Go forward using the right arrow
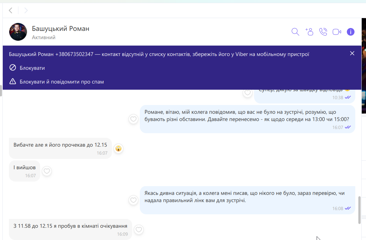Image resolution: width=366 pixels, height=240 pixels. point(26,11)
